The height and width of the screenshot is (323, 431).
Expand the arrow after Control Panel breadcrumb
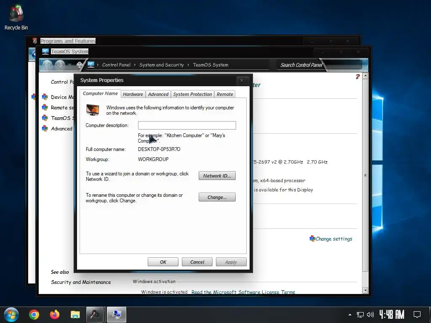(135, 65)
